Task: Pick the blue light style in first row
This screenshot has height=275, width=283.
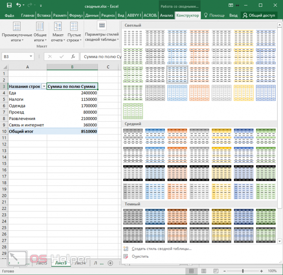Action: 177,38
